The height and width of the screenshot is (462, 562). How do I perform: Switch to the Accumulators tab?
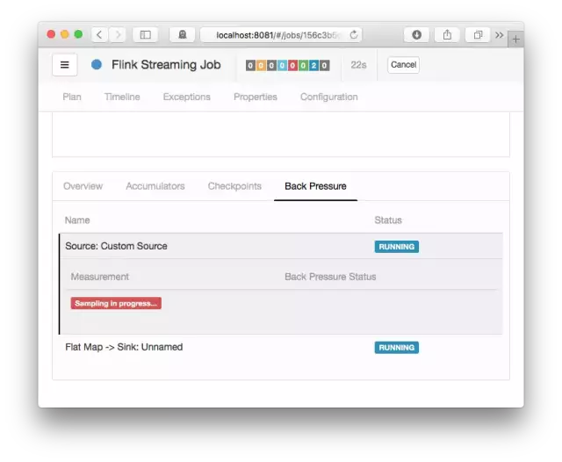(x=155, y=186)
